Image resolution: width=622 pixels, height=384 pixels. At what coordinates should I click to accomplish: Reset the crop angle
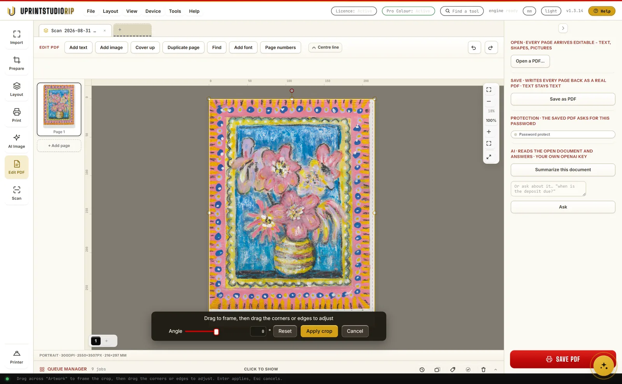tap(285, 331)
